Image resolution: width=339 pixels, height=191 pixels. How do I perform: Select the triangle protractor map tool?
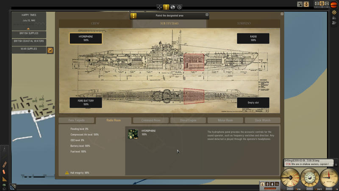pos(5,179)
